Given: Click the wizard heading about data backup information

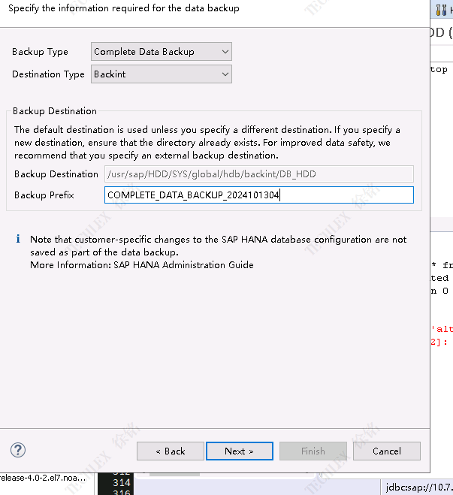Looking at the screenshot, I should pos(124,8).
